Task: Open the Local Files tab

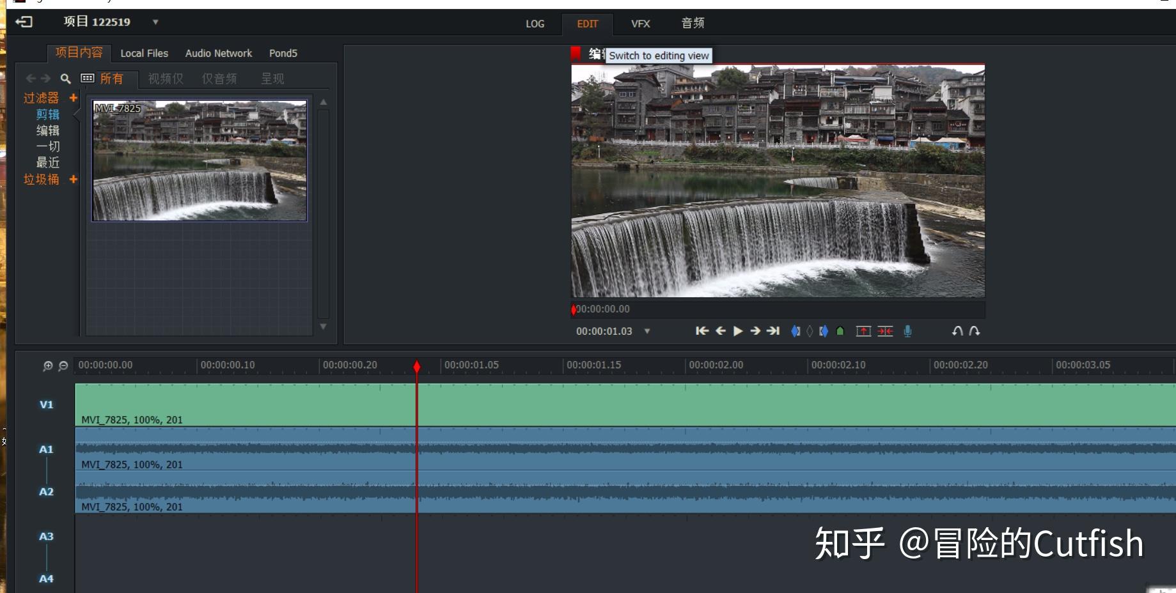Action: [x=144, y=53]
